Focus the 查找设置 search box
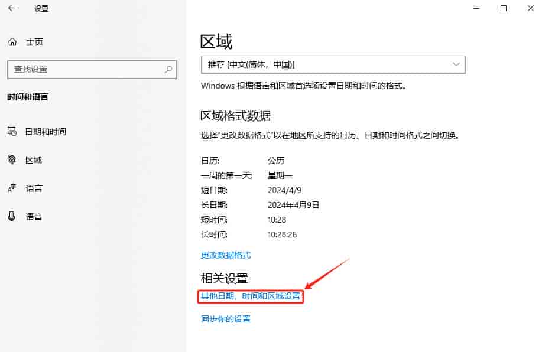542x352 pixels. (92, 70)
